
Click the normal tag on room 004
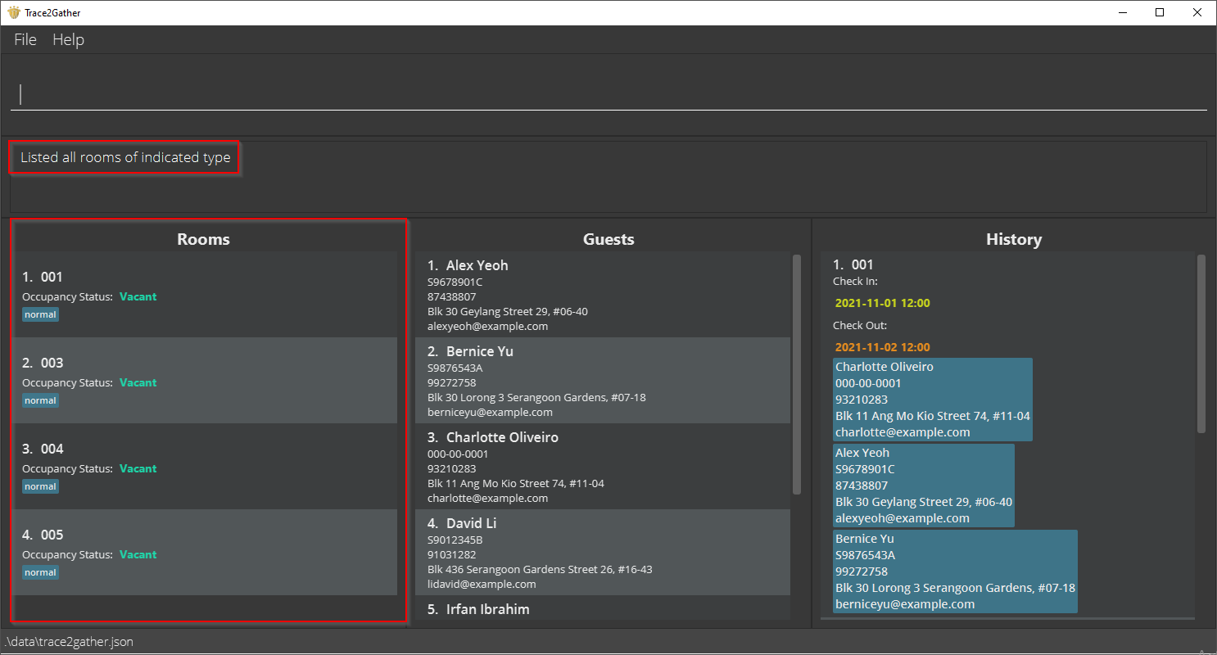[x=40, y=486]
